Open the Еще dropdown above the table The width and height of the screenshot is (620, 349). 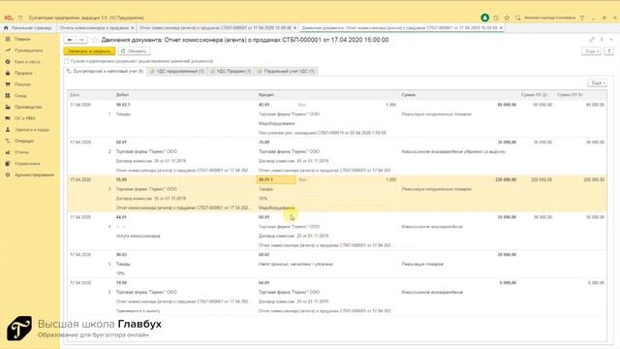point(597,82)
